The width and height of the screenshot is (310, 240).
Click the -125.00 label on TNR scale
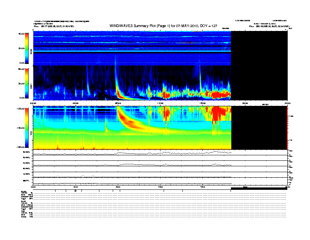point(20,109)
